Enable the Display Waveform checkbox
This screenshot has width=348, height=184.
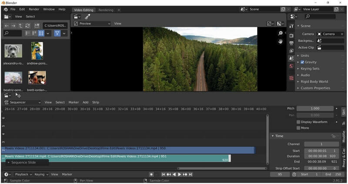pos(298,122)
